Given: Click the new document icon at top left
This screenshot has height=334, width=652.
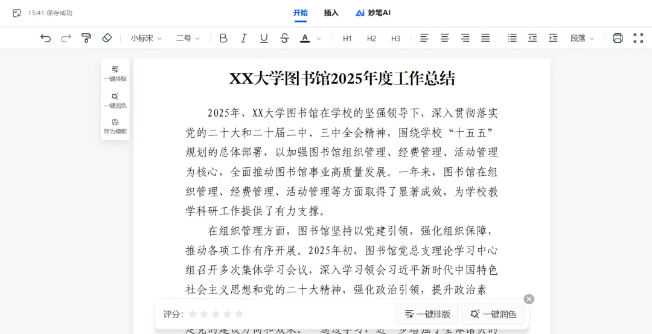Looking at the screenshot, I should tap(17, 13).
